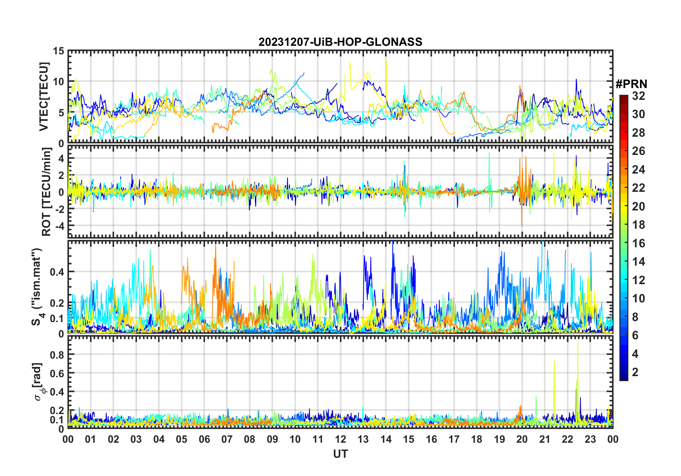Click the UT x-axis label
The image size is (681, 476).
click(340, 454)
